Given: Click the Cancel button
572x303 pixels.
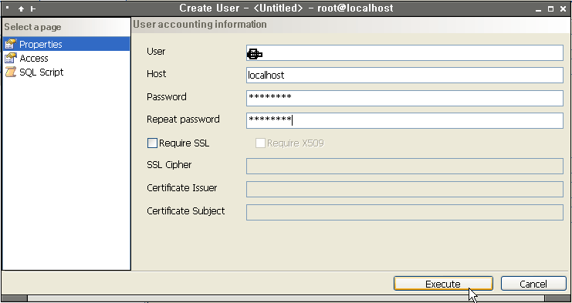Looking at the screenshot, I should point(533,284).
